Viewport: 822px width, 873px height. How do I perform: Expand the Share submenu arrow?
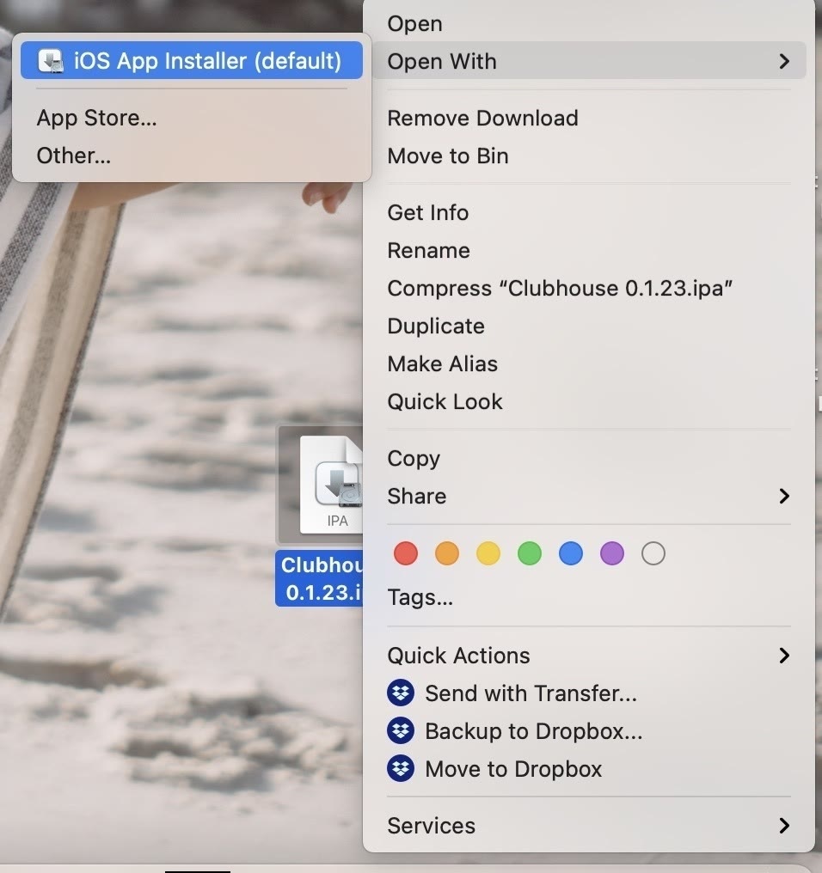[783, 496]
